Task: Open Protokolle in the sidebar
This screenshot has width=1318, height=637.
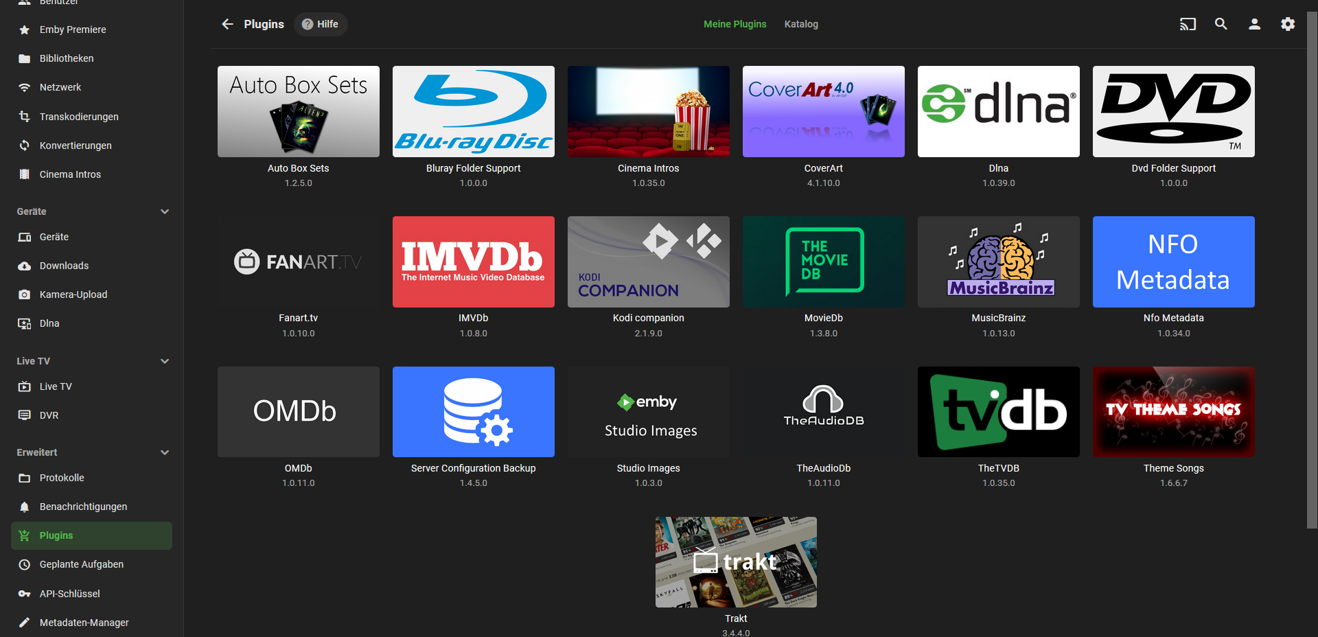Action: click(91, 478)
